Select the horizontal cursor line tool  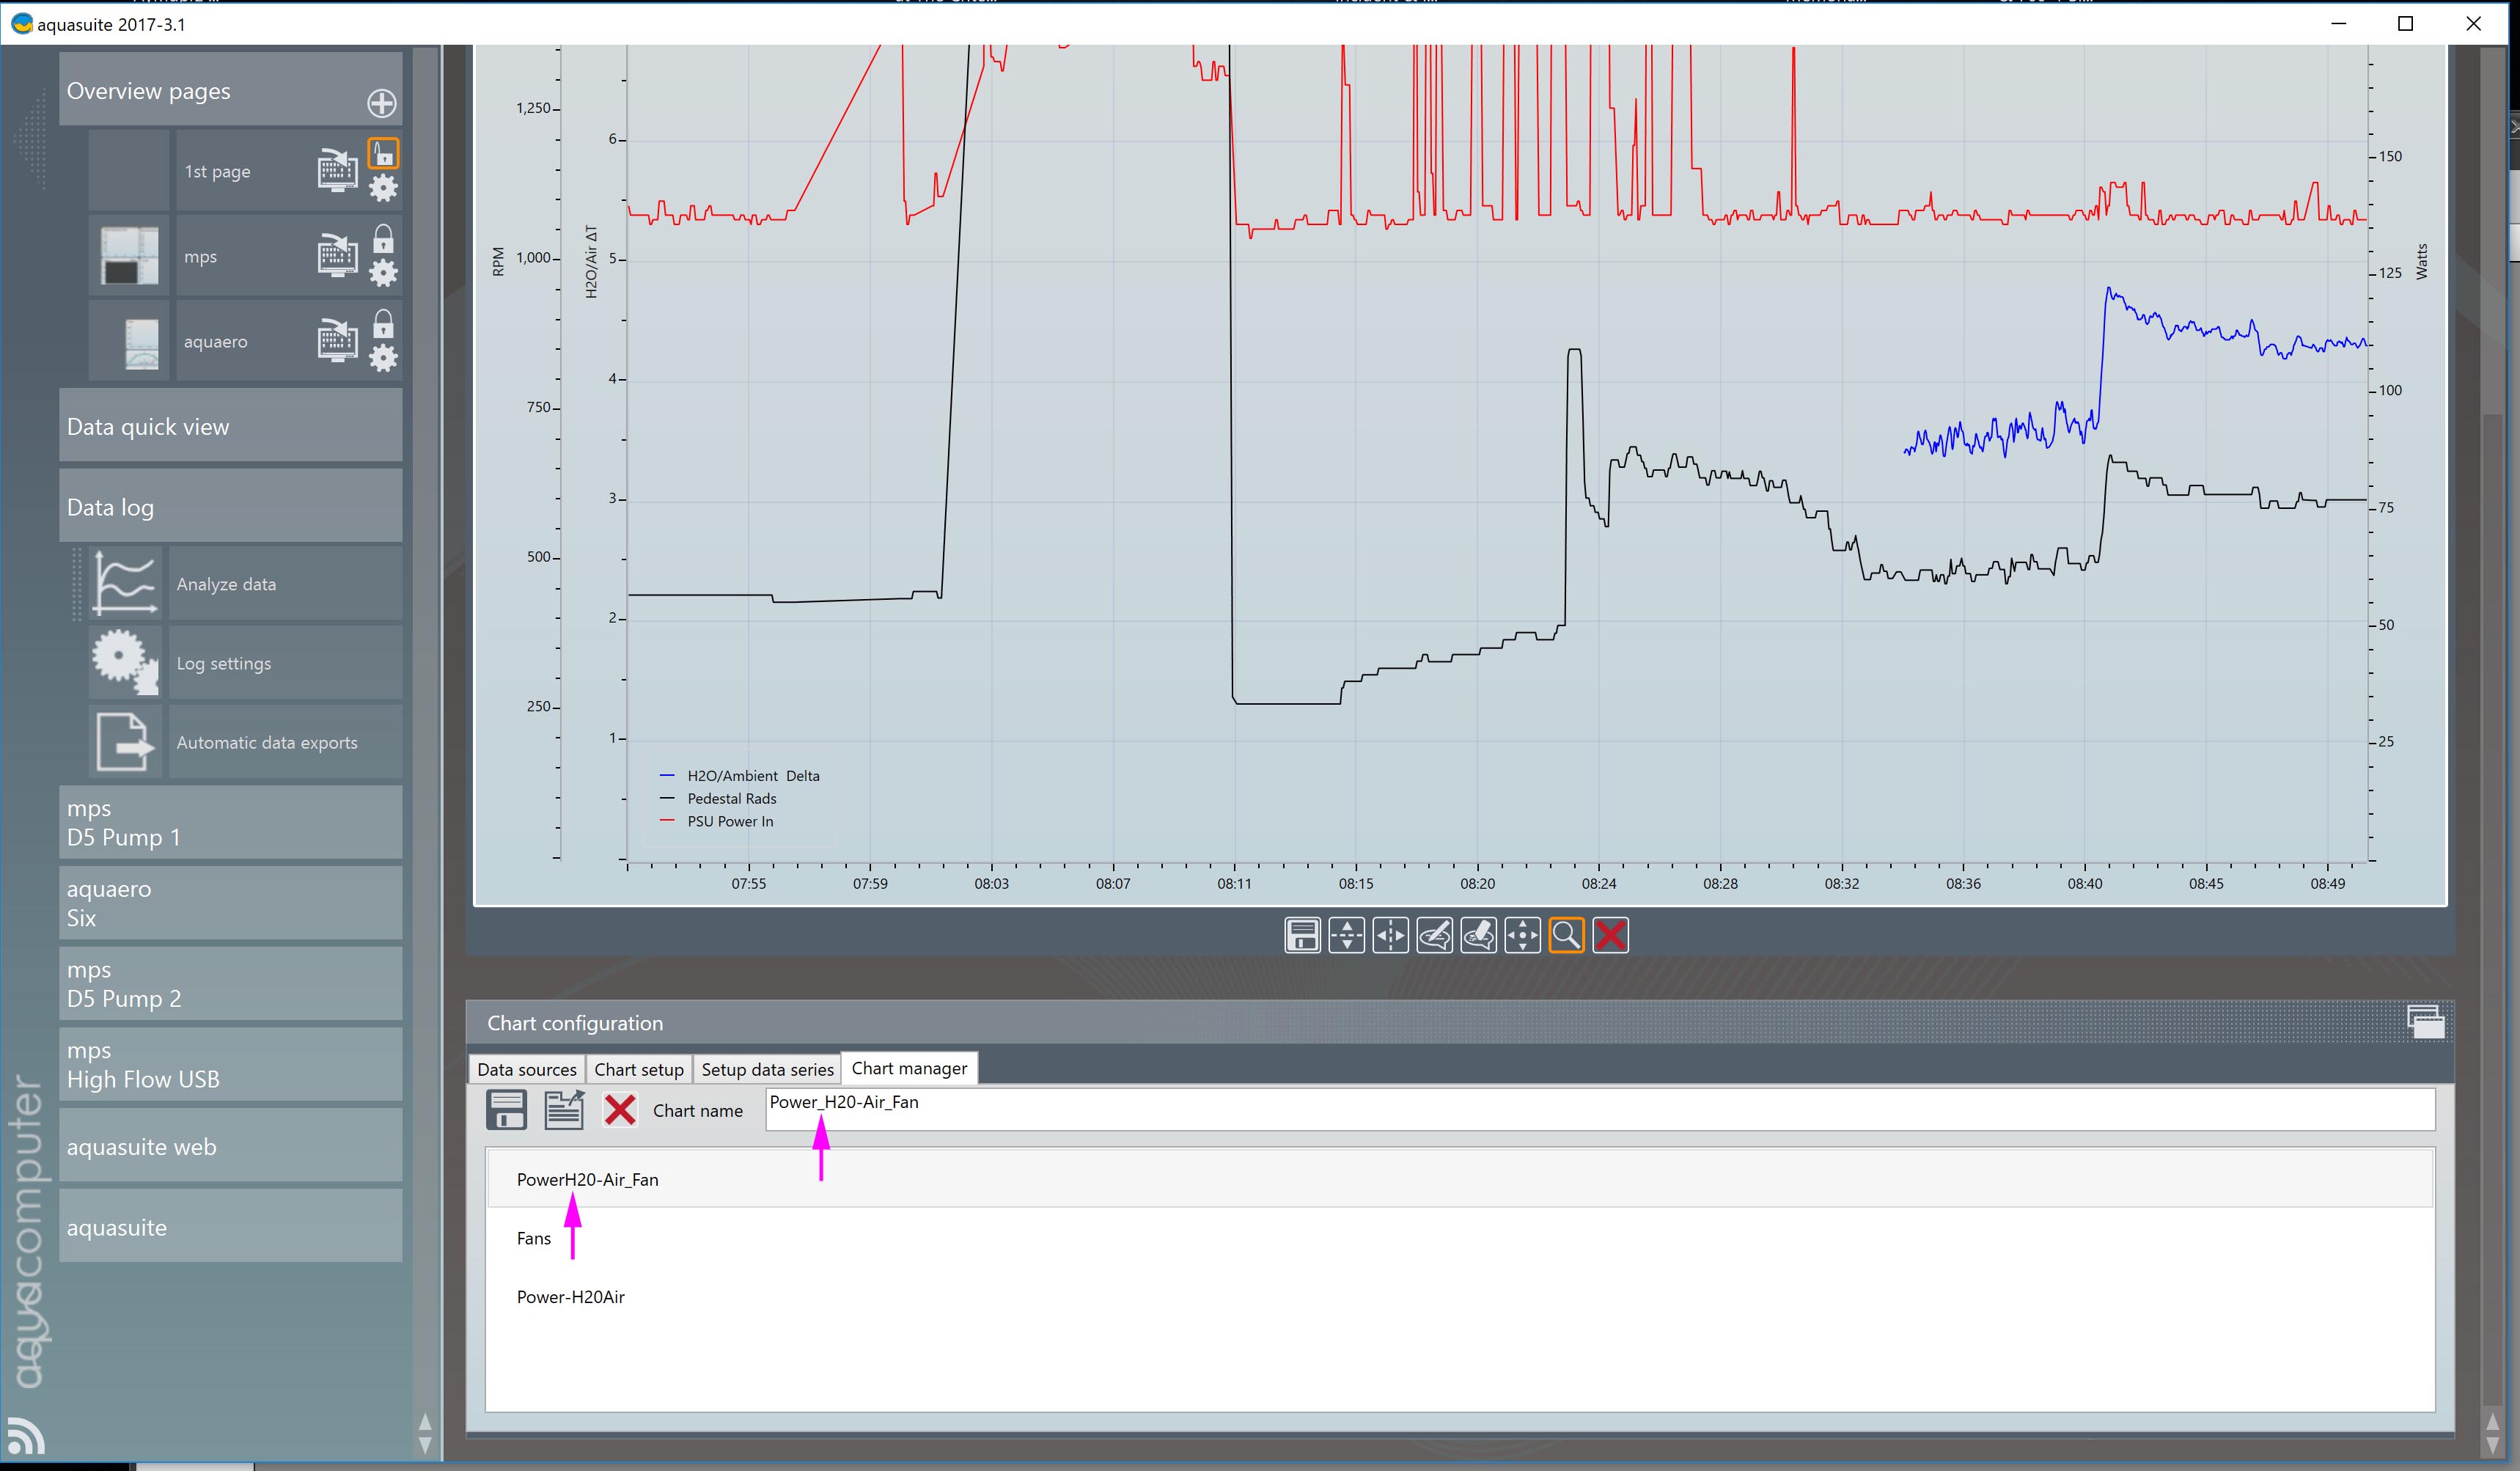[1346, 936]
